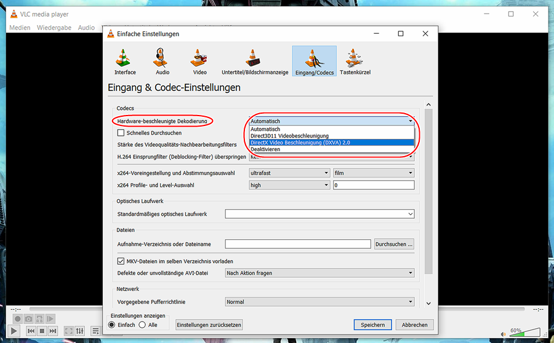Image resolution: width=554 pixels, height=343 pixels.
Task: Toggle fullscreen in the VLC player
Action: (x=68, y=331)
